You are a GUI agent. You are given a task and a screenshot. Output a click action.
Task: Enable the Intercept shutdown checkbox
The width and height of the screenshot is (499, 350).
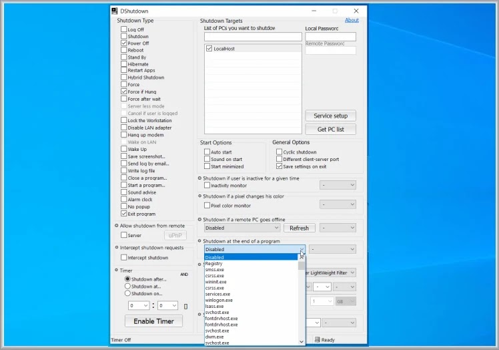(124, 257)
